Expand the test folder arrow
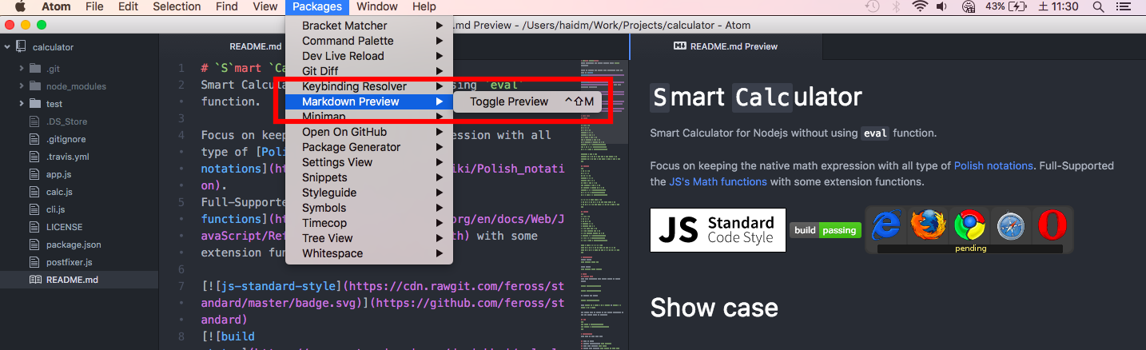The height and width of the screenshot is (350, 1146). click(22, 104)
